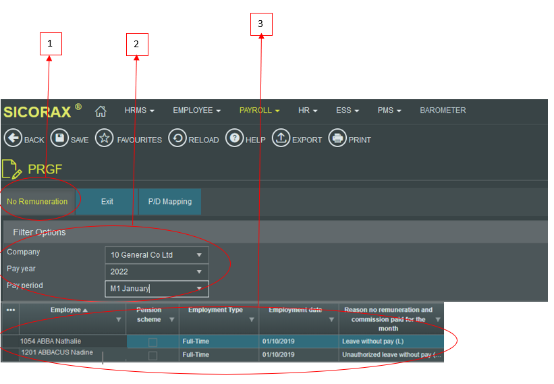
Task: Switch to the P/D Mapping tab
Action: (169, 202)
